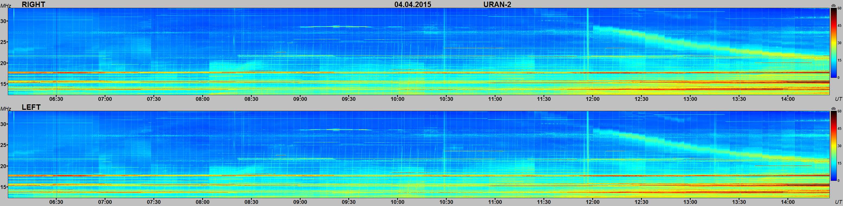Click 08:30 time label under LEFT panel
The width and height of the screenshot is (843, 206).
pyautogui.click(x=251, y=202)
